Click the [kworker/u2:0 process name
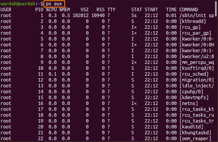 (197, 56)
